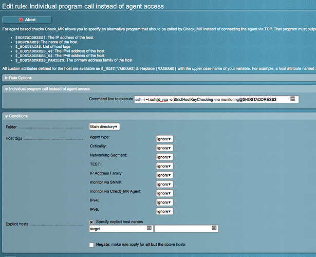Screen dimensions: 316x257
Task: Click the $HOSTADDRESS$ variable text
Action: coord(31,38)
